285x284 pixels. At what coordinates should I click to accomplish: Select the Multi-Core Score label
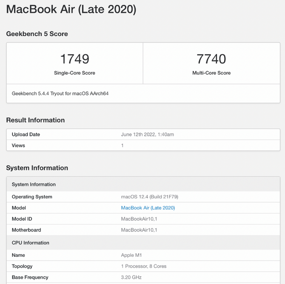(211, 73)
